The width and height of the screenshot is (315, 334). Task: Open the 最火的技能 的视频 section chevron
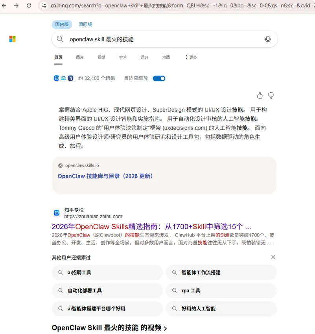point(165,328)
